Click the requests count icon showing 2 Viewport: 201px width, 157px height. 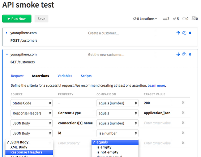[x=166, y=19]
